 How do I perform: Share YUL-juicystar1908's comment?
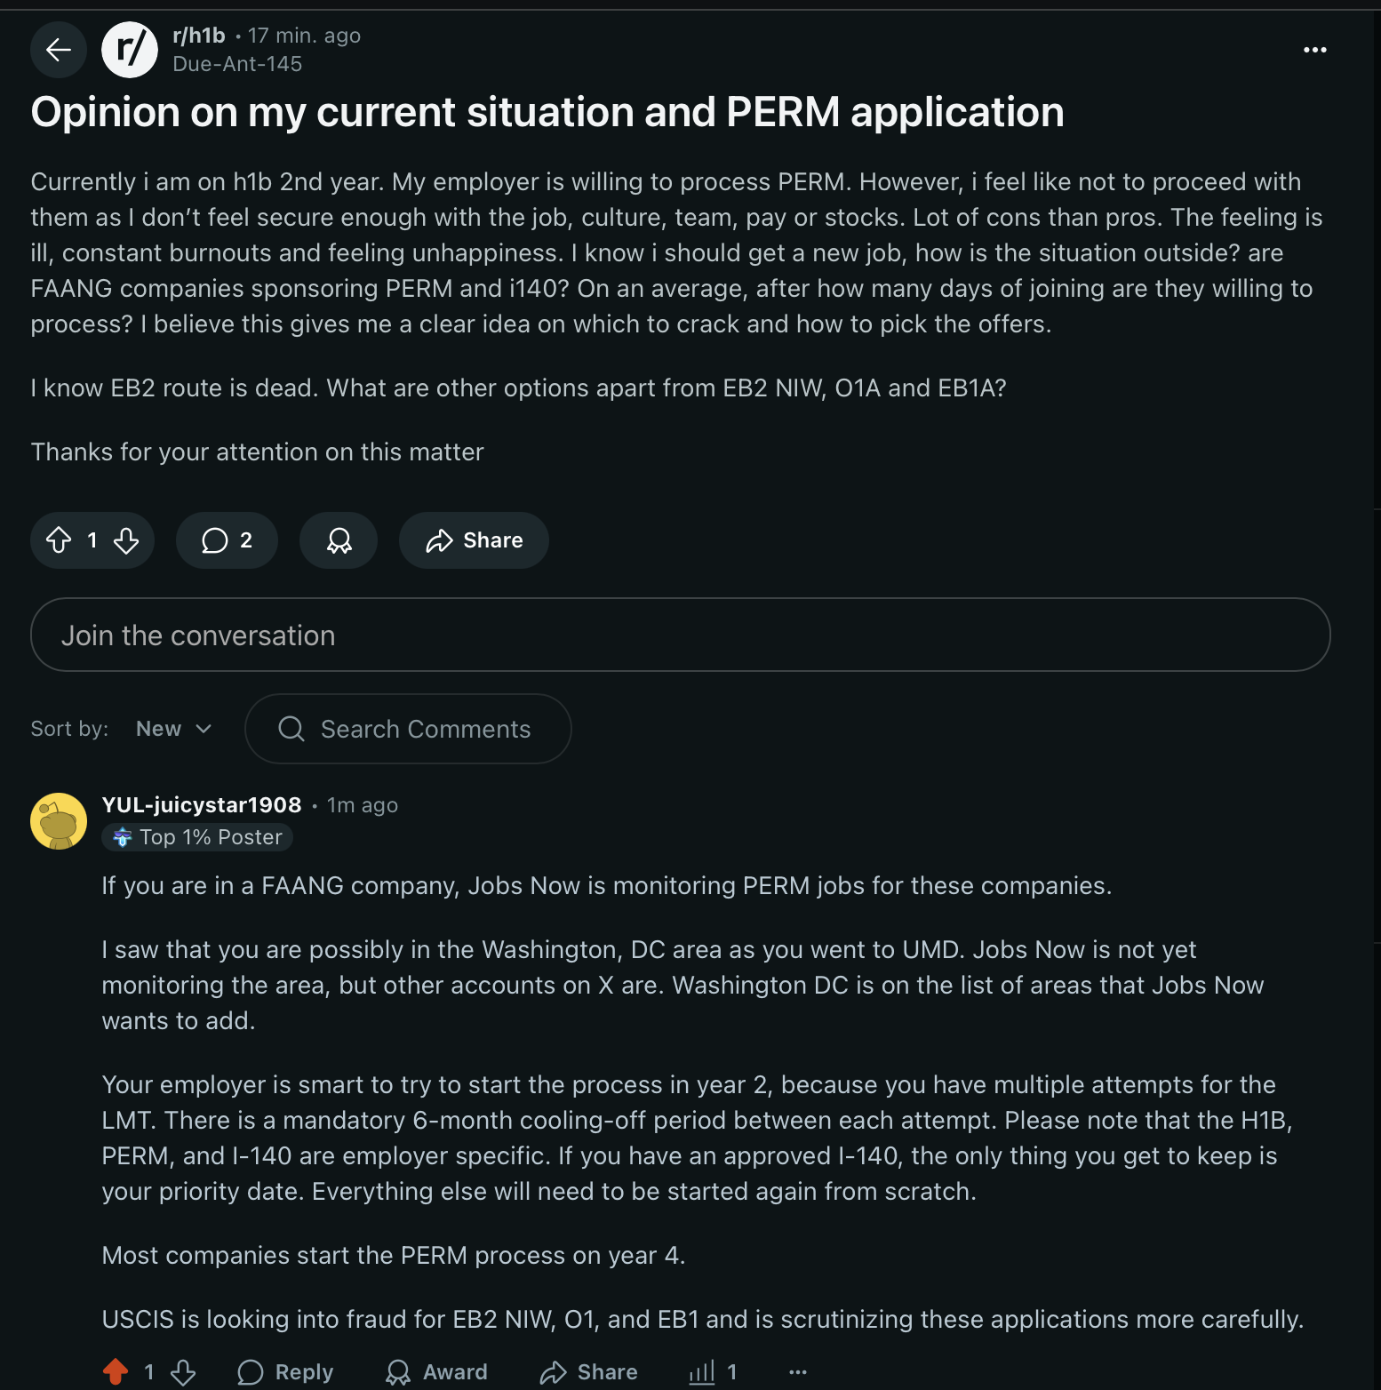coord(588,1371)
